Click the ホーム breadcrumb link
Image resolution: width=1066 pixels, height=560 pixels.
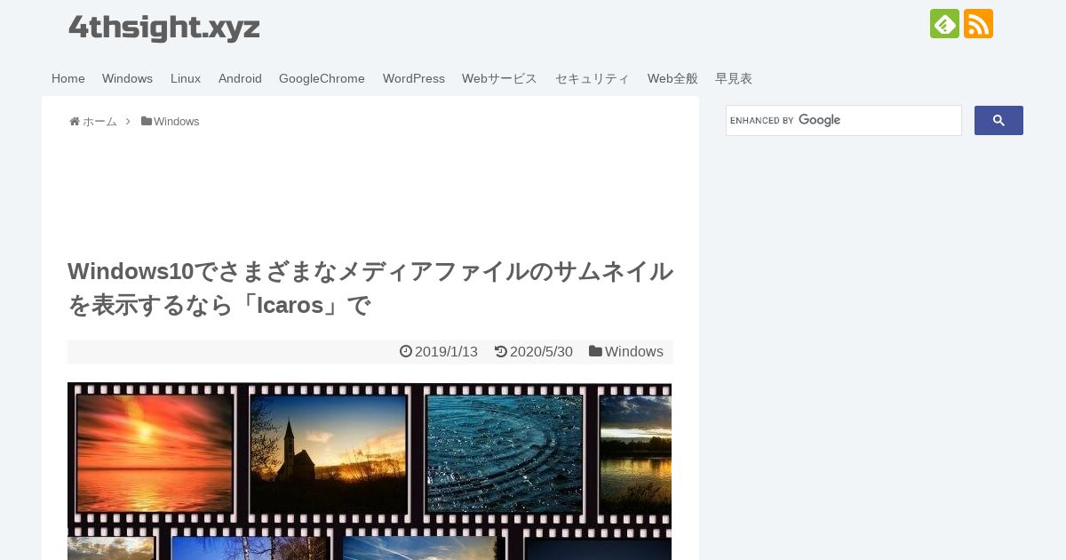pyautogui.click(x=99, y=122)
